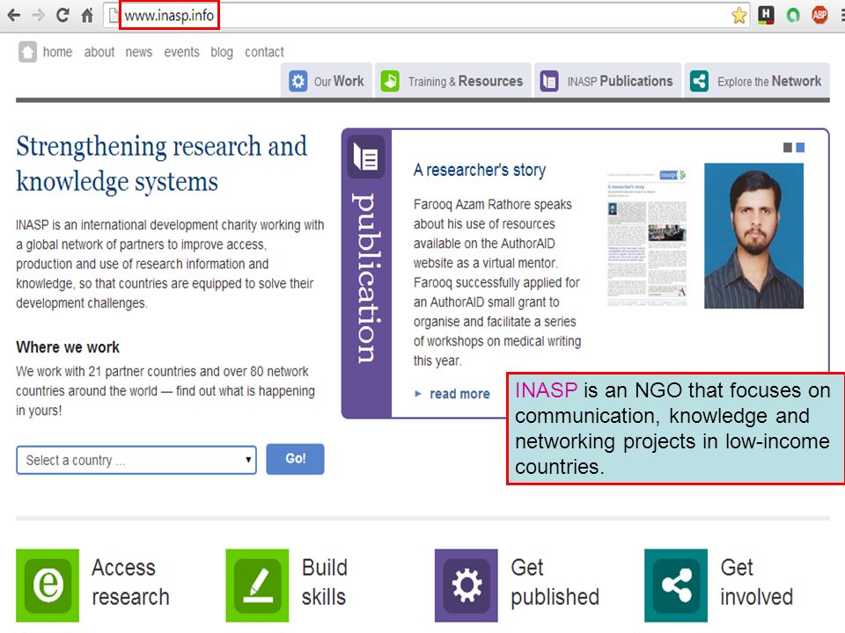Image resolution: width=845 pixels, height=633 pixels.
Task: Open the A researcher's story heading link
Action: point(480,170)
